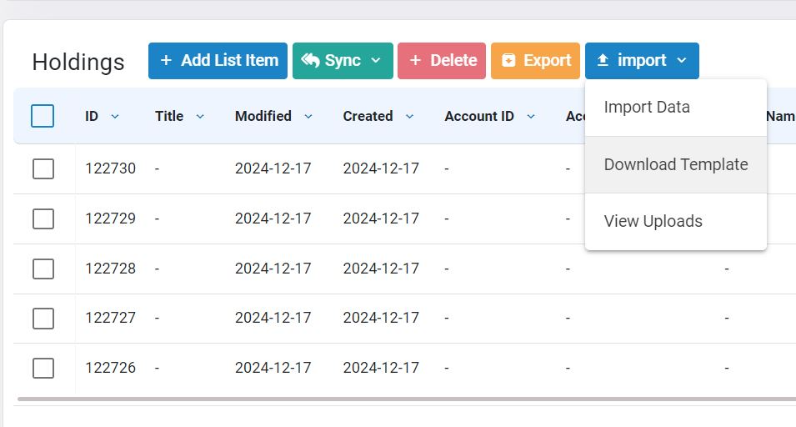Click ID cell 122728
Screen dimensions: 796x427
(110, 268)
